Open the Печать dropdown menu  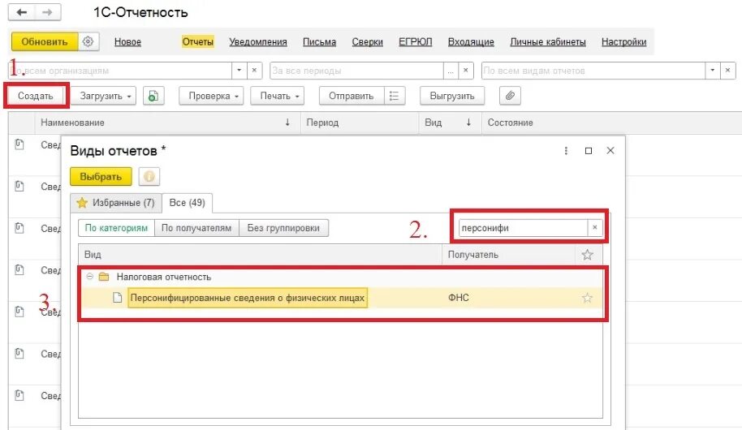(279, 96)
